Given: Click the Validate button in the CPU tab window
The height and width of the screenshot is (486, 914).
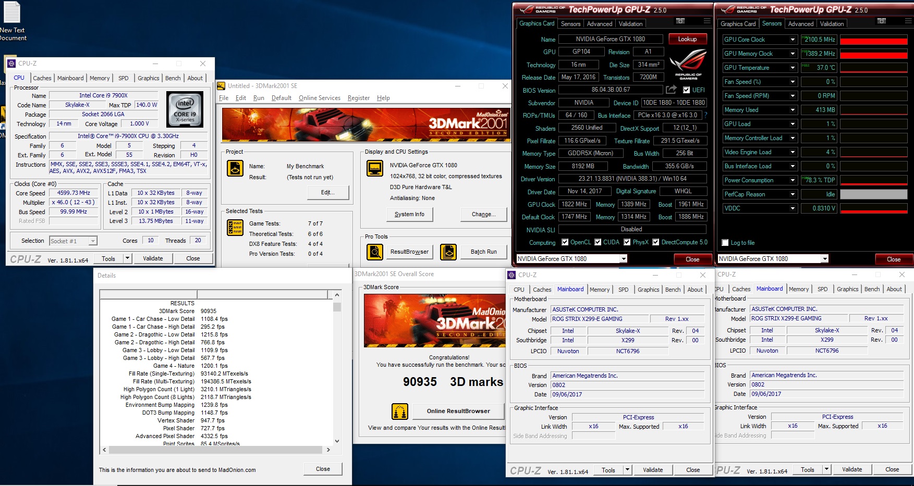Looking at the screenshot, I should (153, 258).
